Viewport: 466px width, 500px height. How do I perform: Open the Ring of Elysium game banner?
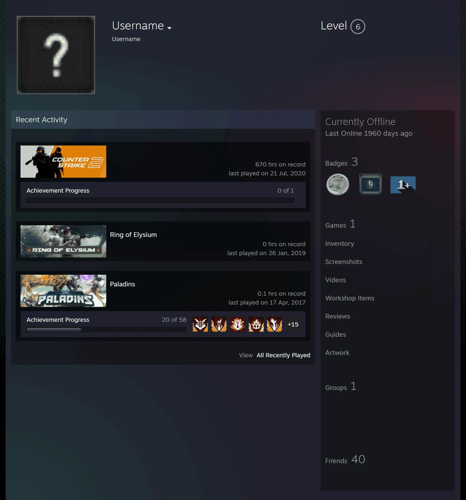pyautogui.click(x=63, y=241)
